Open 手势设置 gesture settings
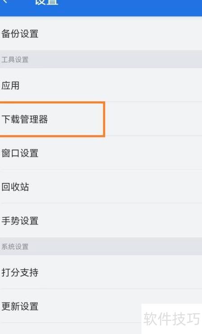 101,221
